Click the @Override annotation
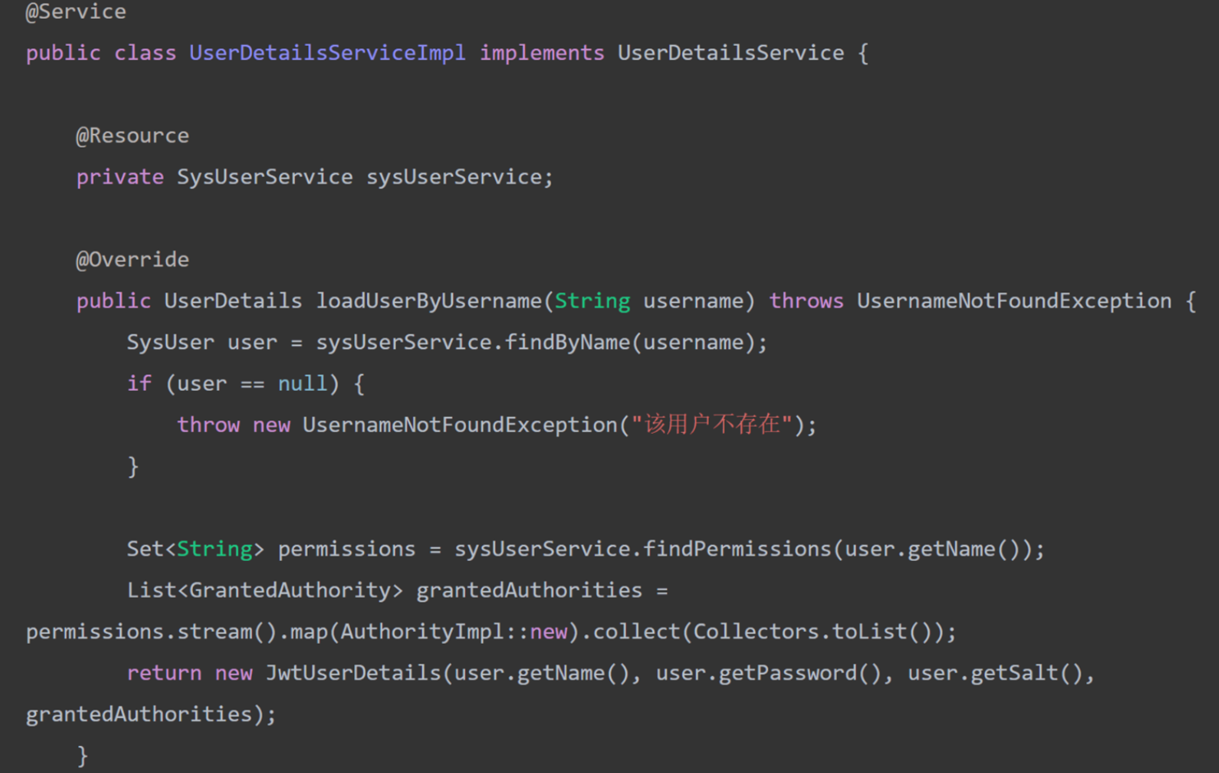Screen dimensions: 1219x773 [x=132, y=260]
